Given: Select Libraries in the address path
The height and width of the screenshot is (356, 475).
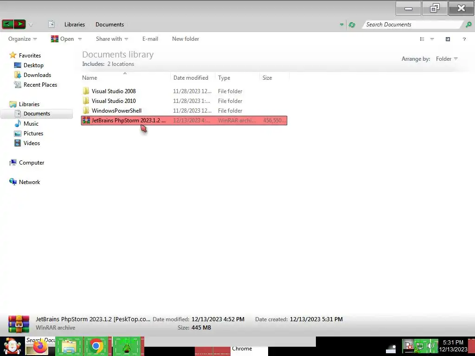Looking at the screenshot, I should [75, 25].
